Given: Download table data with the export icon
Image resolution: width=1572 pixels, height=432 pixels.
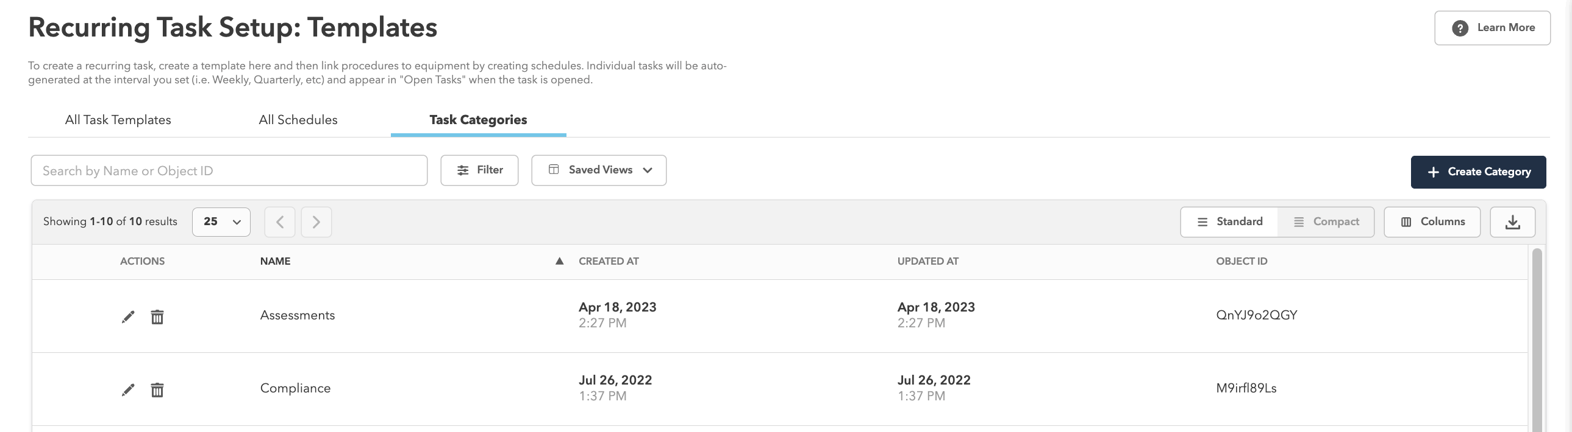Looking at the screenshot, I should click(1512, 222).
